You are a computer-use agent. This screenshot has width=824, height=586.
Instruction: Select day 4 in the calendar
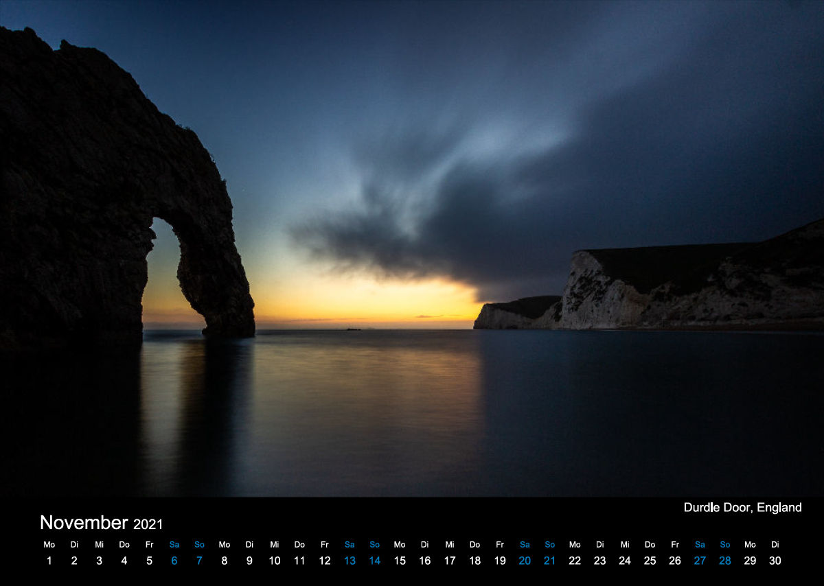tap(124, 561)
